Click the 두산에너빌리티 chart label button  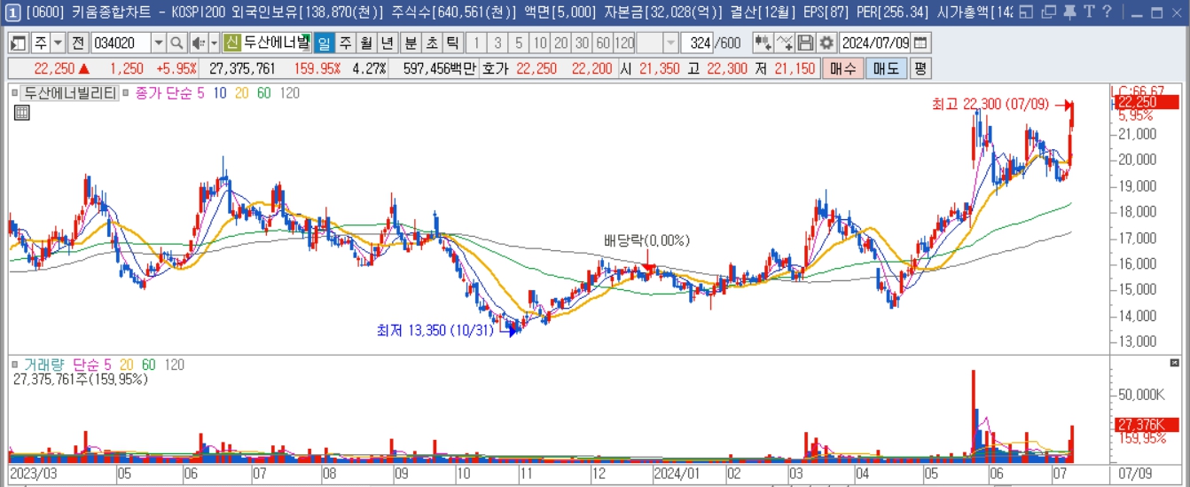69,92
